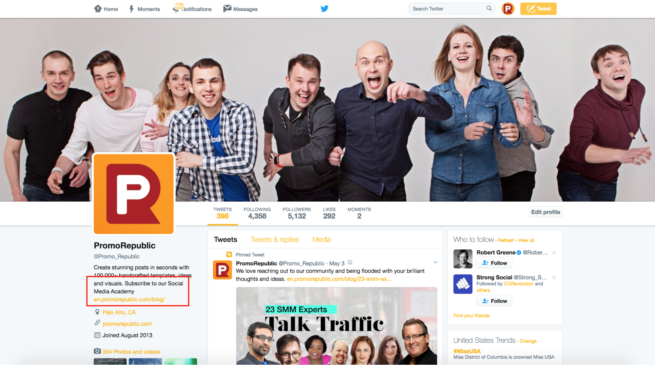Click the @Promo_Republic handle under profile name

pyautogui.click(x=117, y=257)
